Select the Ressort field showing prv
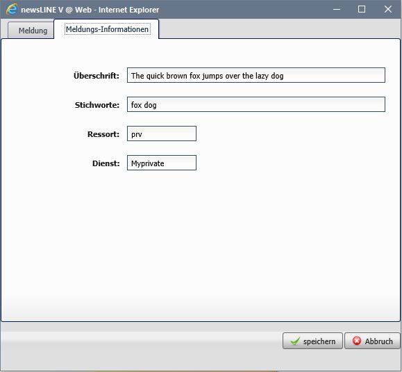Viewport: 402px width, 372px height. pos(162,134)
